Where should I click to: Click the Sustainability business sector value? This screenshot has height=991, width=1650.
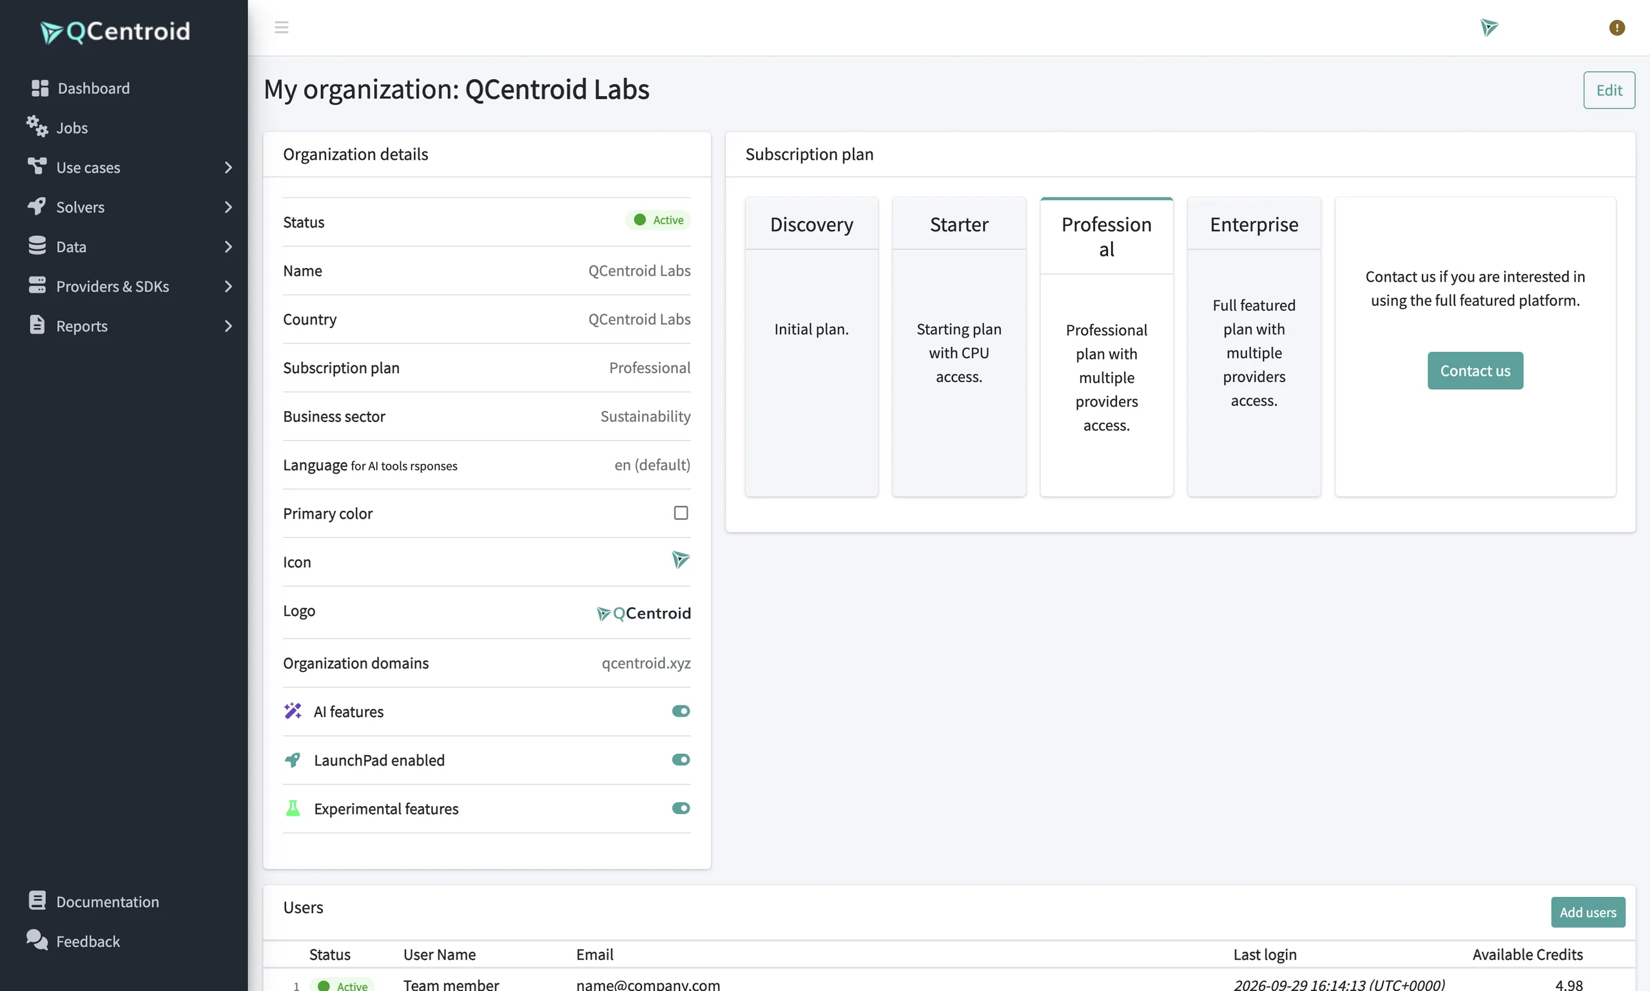click(645, 416)
